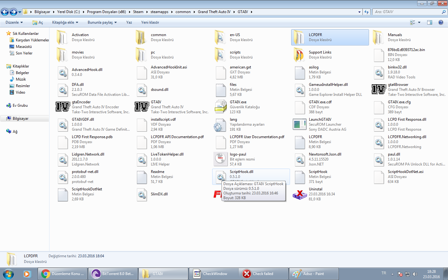
Task: Select the SlimDX.dll file icon
Action: [x=142, y=194]
